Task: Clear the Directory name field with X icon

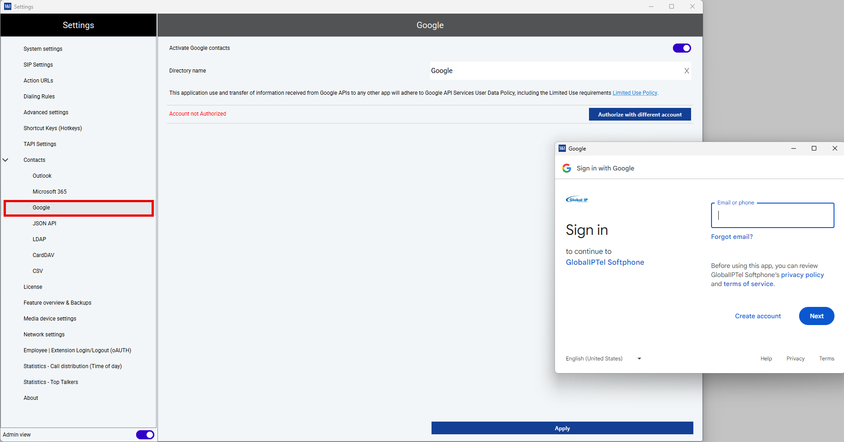Action: click(x=687, y=71)
